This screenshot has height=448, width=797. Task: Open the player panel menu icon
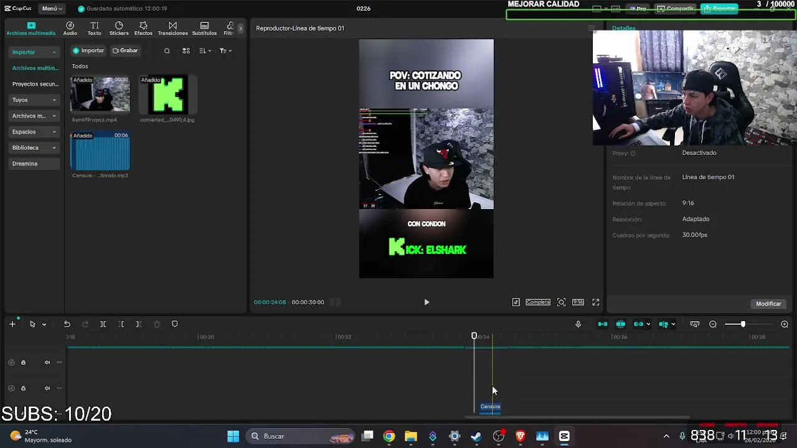point(592,28)
